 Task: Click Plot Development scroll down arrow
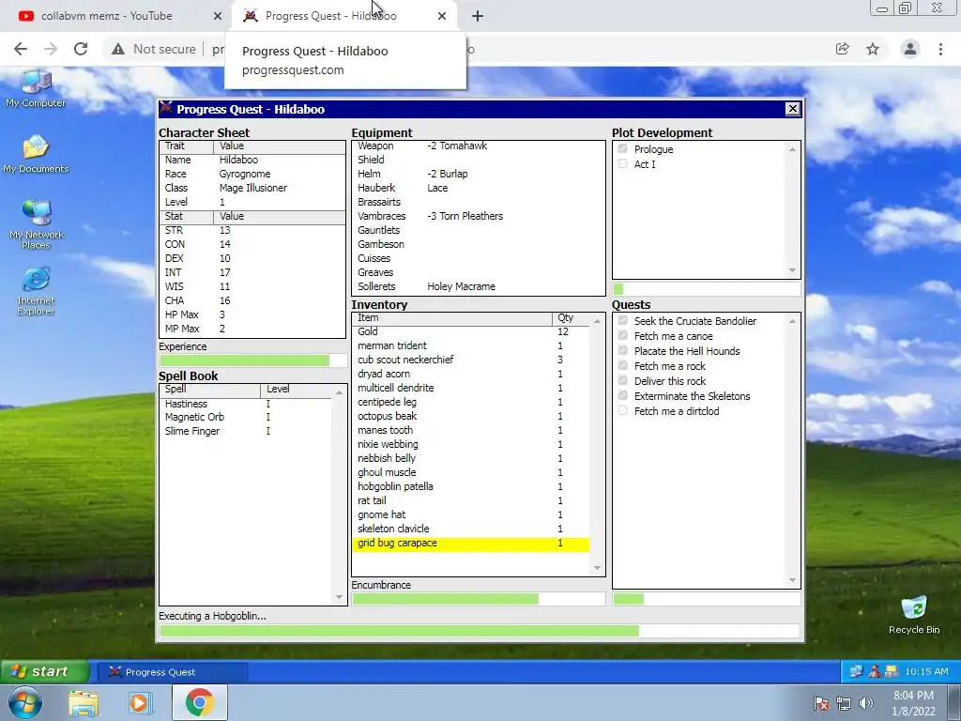pyautogui.click(x=792, y=270)
